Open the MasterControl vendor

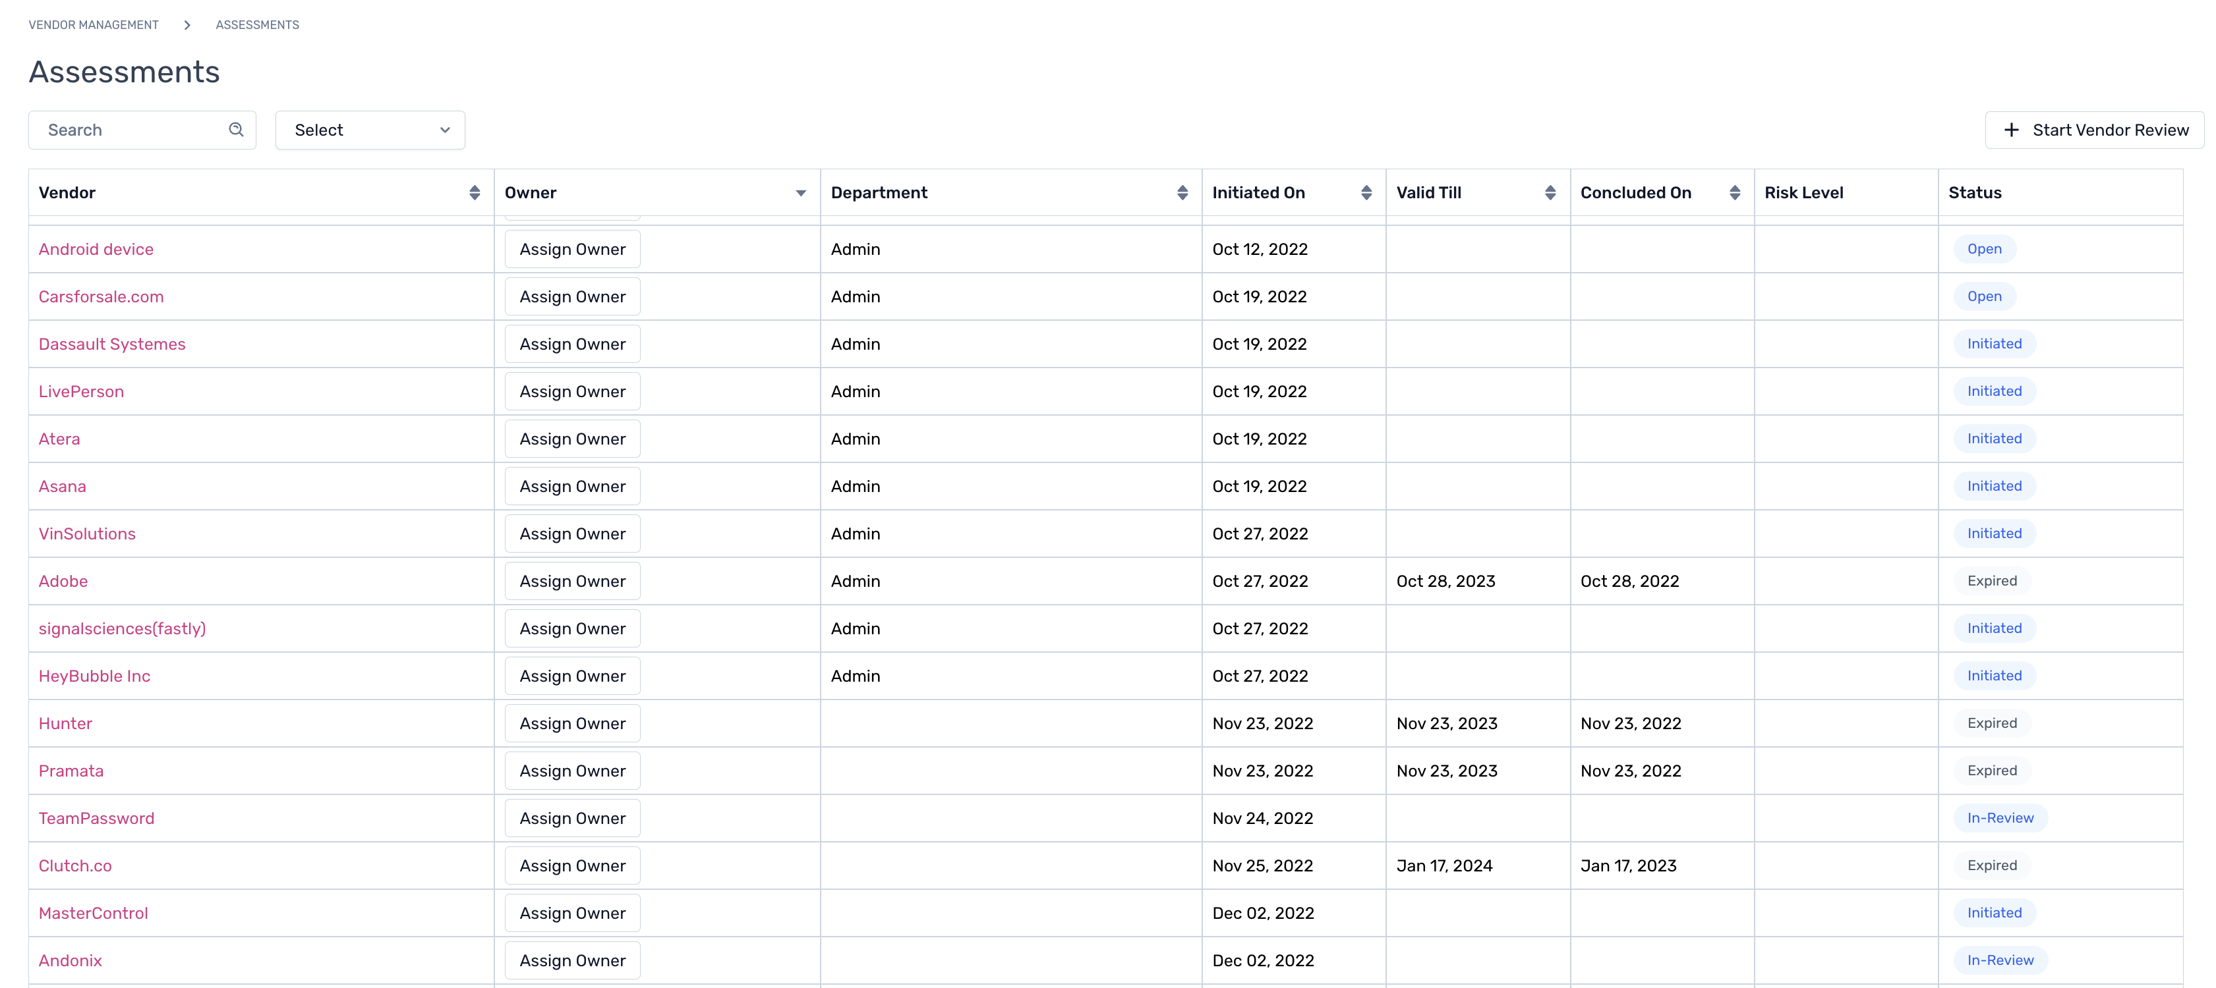(x=93, y=913)
